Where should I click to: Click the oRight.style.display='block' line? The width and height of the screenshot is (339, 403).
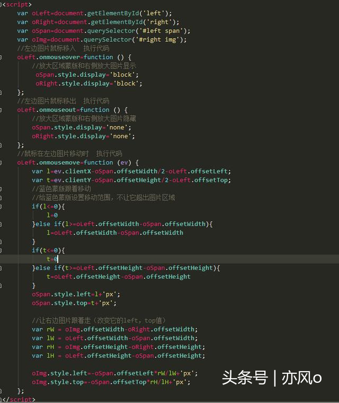89,84
